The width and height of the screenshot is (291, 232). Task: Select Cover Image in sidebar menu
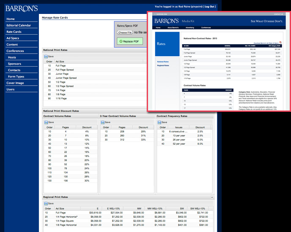click(x=15, y=83)
